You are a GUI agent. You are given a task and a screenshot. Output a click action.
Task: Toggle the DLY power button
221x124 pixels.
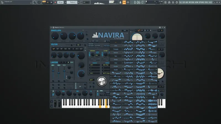98,91
